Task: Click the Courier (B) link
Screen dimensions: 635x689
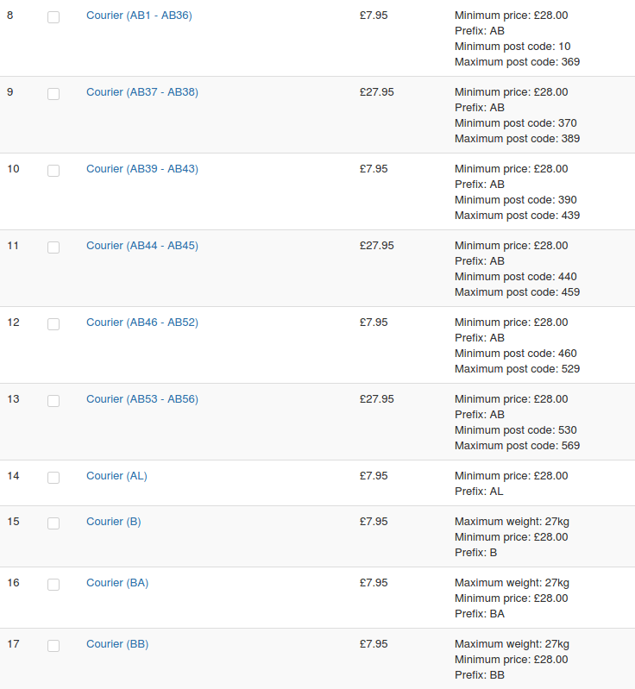Action: tap(114, 522)
